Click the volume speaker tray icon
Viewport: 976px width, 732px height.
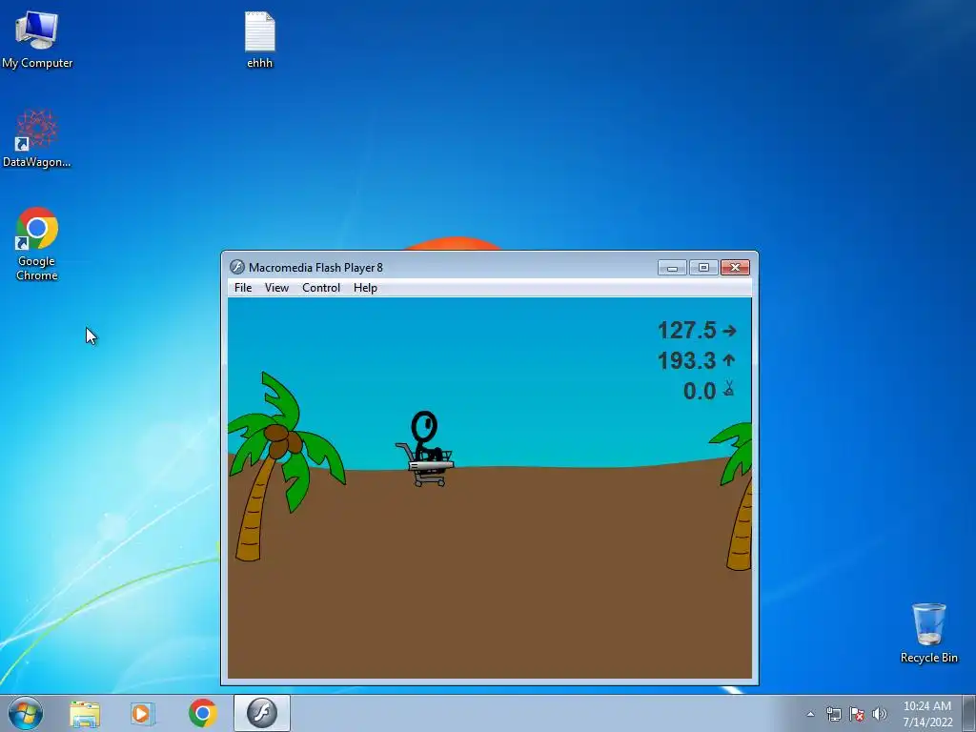pyautogui.click(x=880, y=714)
